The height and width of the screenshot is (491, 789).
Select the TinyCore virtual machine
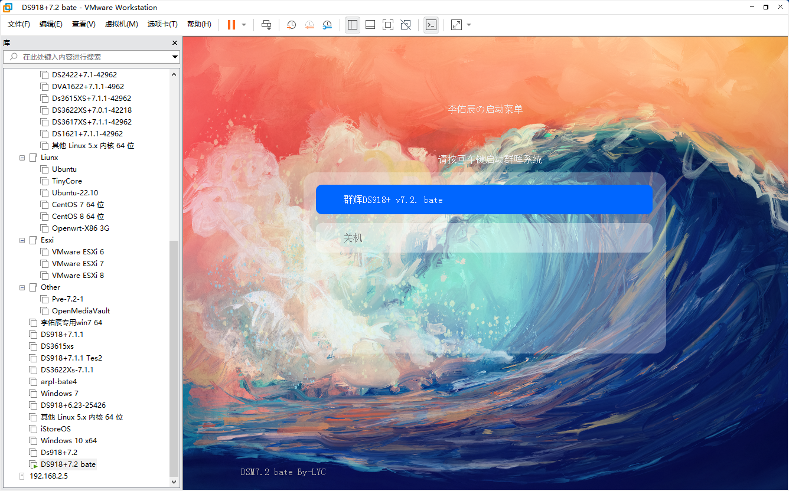point(67,181)
